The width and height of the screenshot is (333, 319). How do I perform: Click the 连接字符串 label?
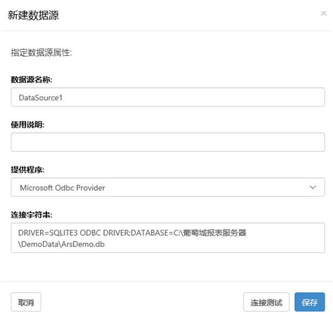(32, 215)
